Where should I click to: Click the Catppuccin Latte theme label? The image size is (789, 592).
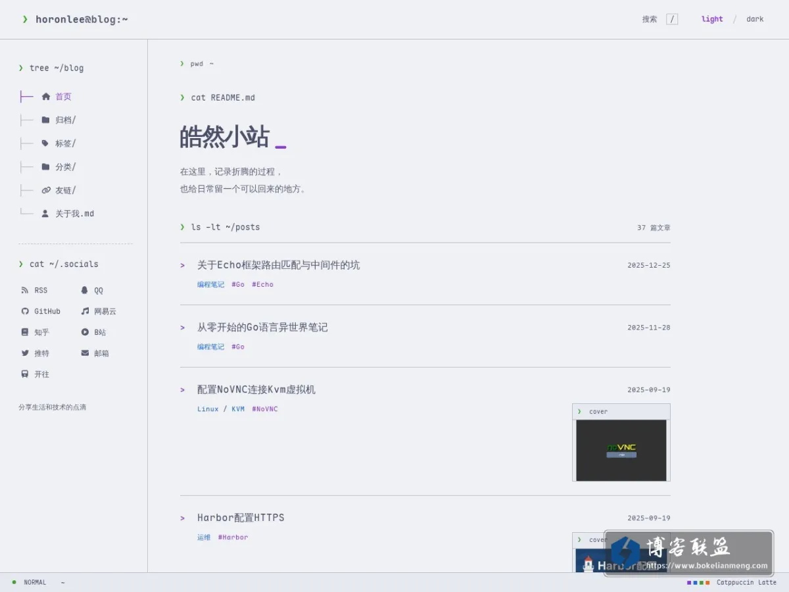(746, 582)
